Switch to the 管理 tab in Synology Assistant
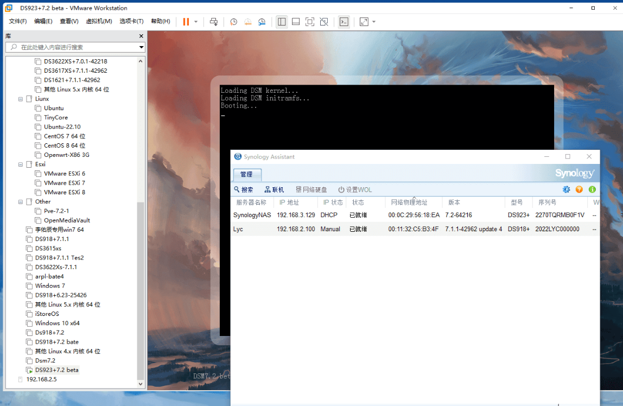Viewport: 623px width, 406px height. [x=247, y=175]
